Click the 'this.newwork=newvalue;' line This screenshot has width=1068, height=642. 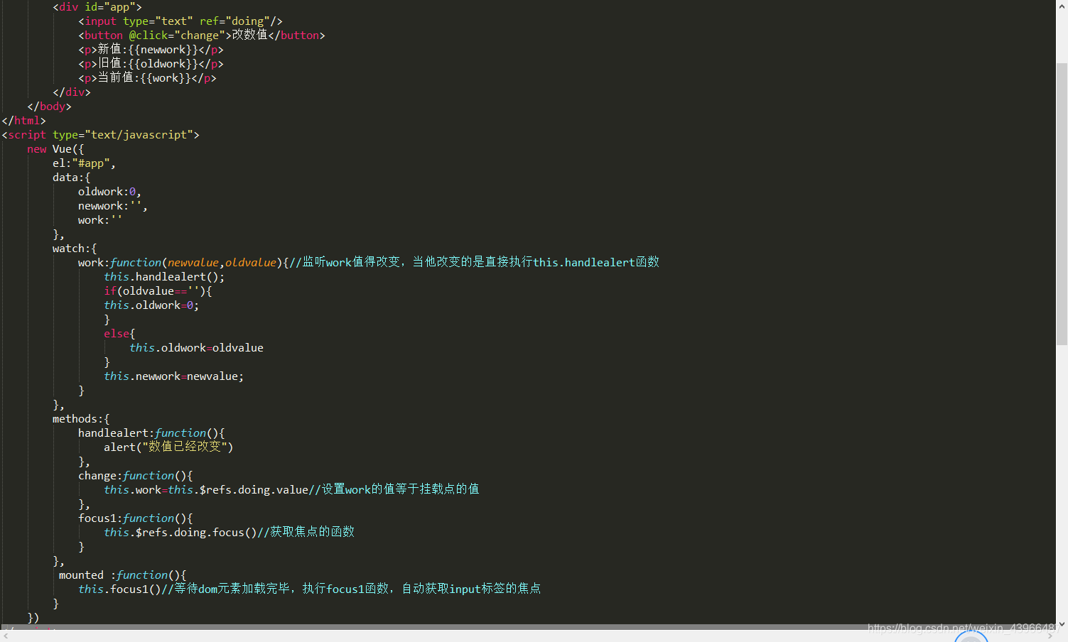click(173, 376)
